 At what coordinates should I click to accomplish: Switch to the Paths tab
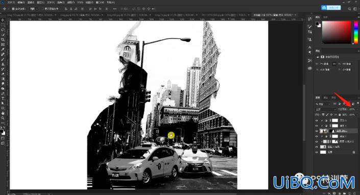[x=333, y=97]
